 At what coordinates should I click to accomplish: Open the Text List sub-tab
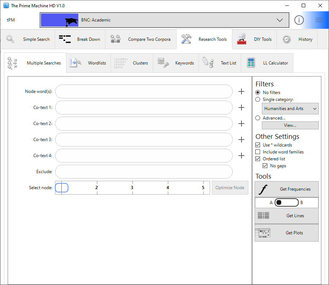pos(220,63)
